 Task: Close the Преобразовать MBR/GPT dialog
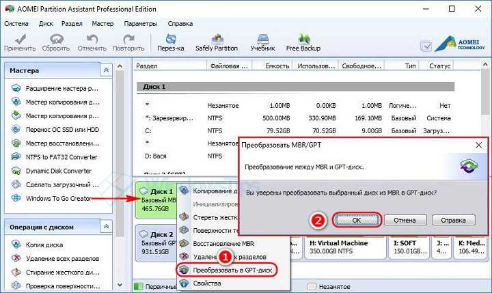coord(478,145)
